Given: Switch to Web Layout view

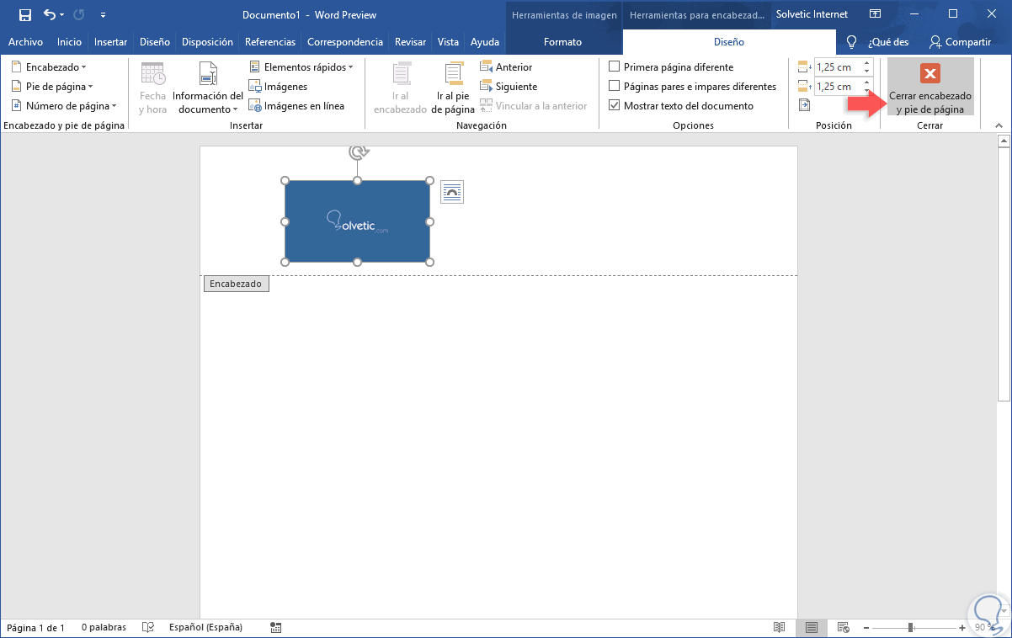Looking at the screenshot, I should [844, 628].
